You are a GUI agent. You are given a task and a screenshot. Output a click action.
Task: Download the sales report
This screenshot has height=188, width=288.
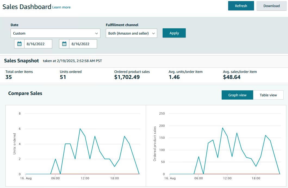coord(271,6)
